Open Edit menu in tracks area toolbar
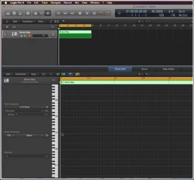Screen dimensions: 194x180 [16, 21]
